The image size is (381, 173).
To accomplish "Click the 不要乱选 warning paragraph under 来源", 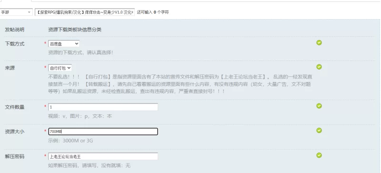I will 180,84.
